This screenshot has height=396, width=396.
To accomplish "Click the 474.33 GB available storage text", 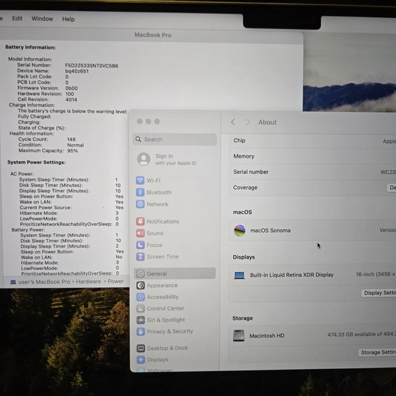I will click(x=362, y=335).
